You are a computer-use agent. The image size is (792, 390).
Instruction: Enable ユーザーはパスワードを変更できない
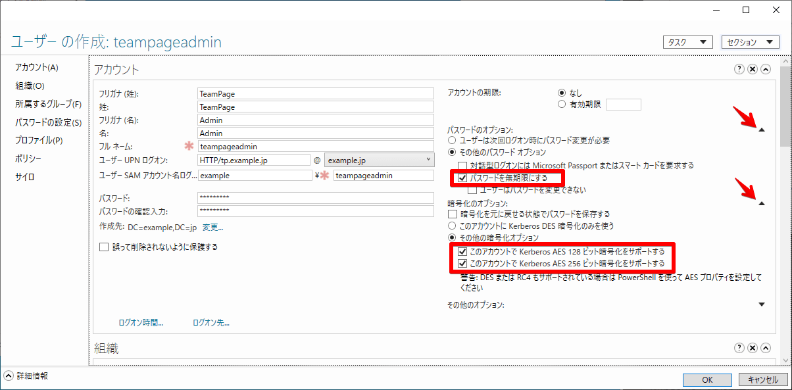[472, 189]
